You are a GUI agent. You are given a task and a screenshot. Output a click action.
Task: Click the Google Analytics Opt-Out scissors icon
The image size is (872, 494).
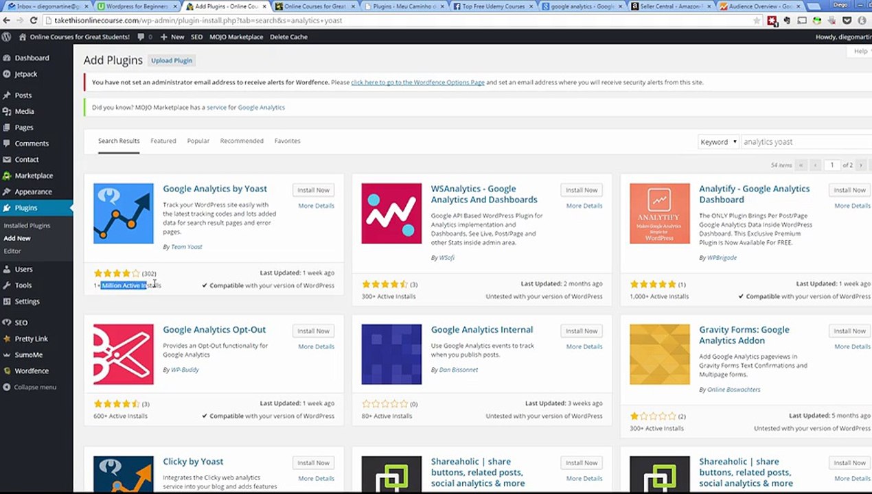tap(124, 354)
